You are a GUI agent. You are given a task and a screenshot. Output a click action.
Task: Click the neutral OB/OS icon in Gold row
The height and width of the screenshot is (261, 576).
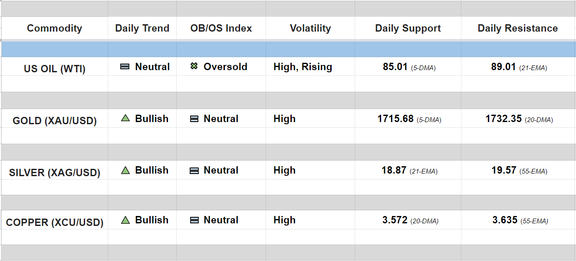coord(194,119)
